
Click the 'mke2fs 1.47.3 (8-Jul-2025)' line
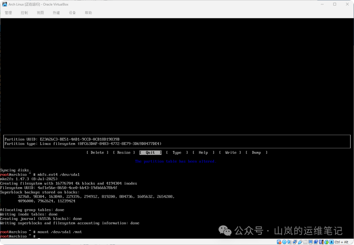[29, 179]
